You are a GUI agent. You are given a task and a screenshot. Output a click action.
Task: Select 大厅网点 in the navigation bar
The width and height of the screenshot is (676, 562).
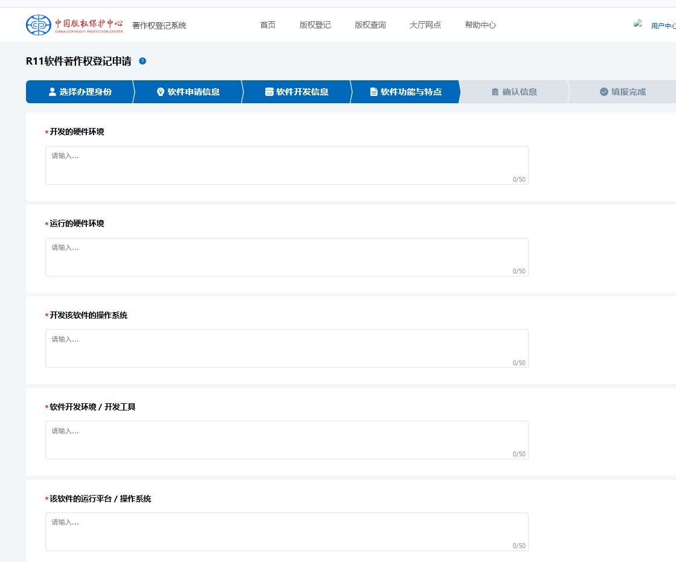(425, 25)
